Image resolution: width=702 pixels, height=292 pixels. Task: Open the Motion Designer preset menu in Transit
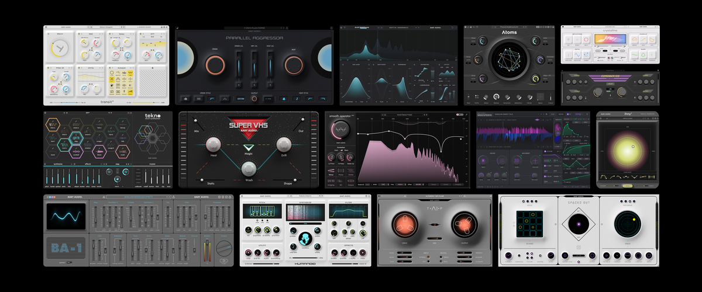point(106,27)
